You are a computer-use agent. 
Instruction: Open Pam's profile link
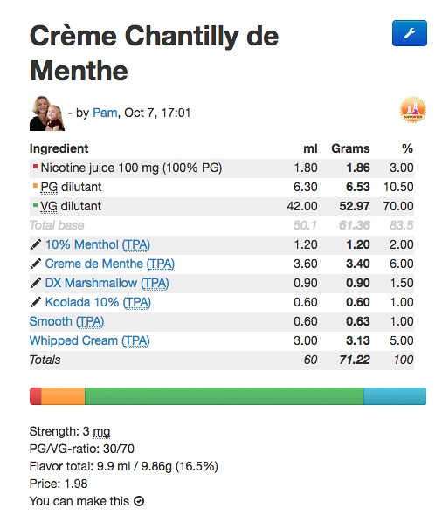pyautogui.click(x=105, y=113)
